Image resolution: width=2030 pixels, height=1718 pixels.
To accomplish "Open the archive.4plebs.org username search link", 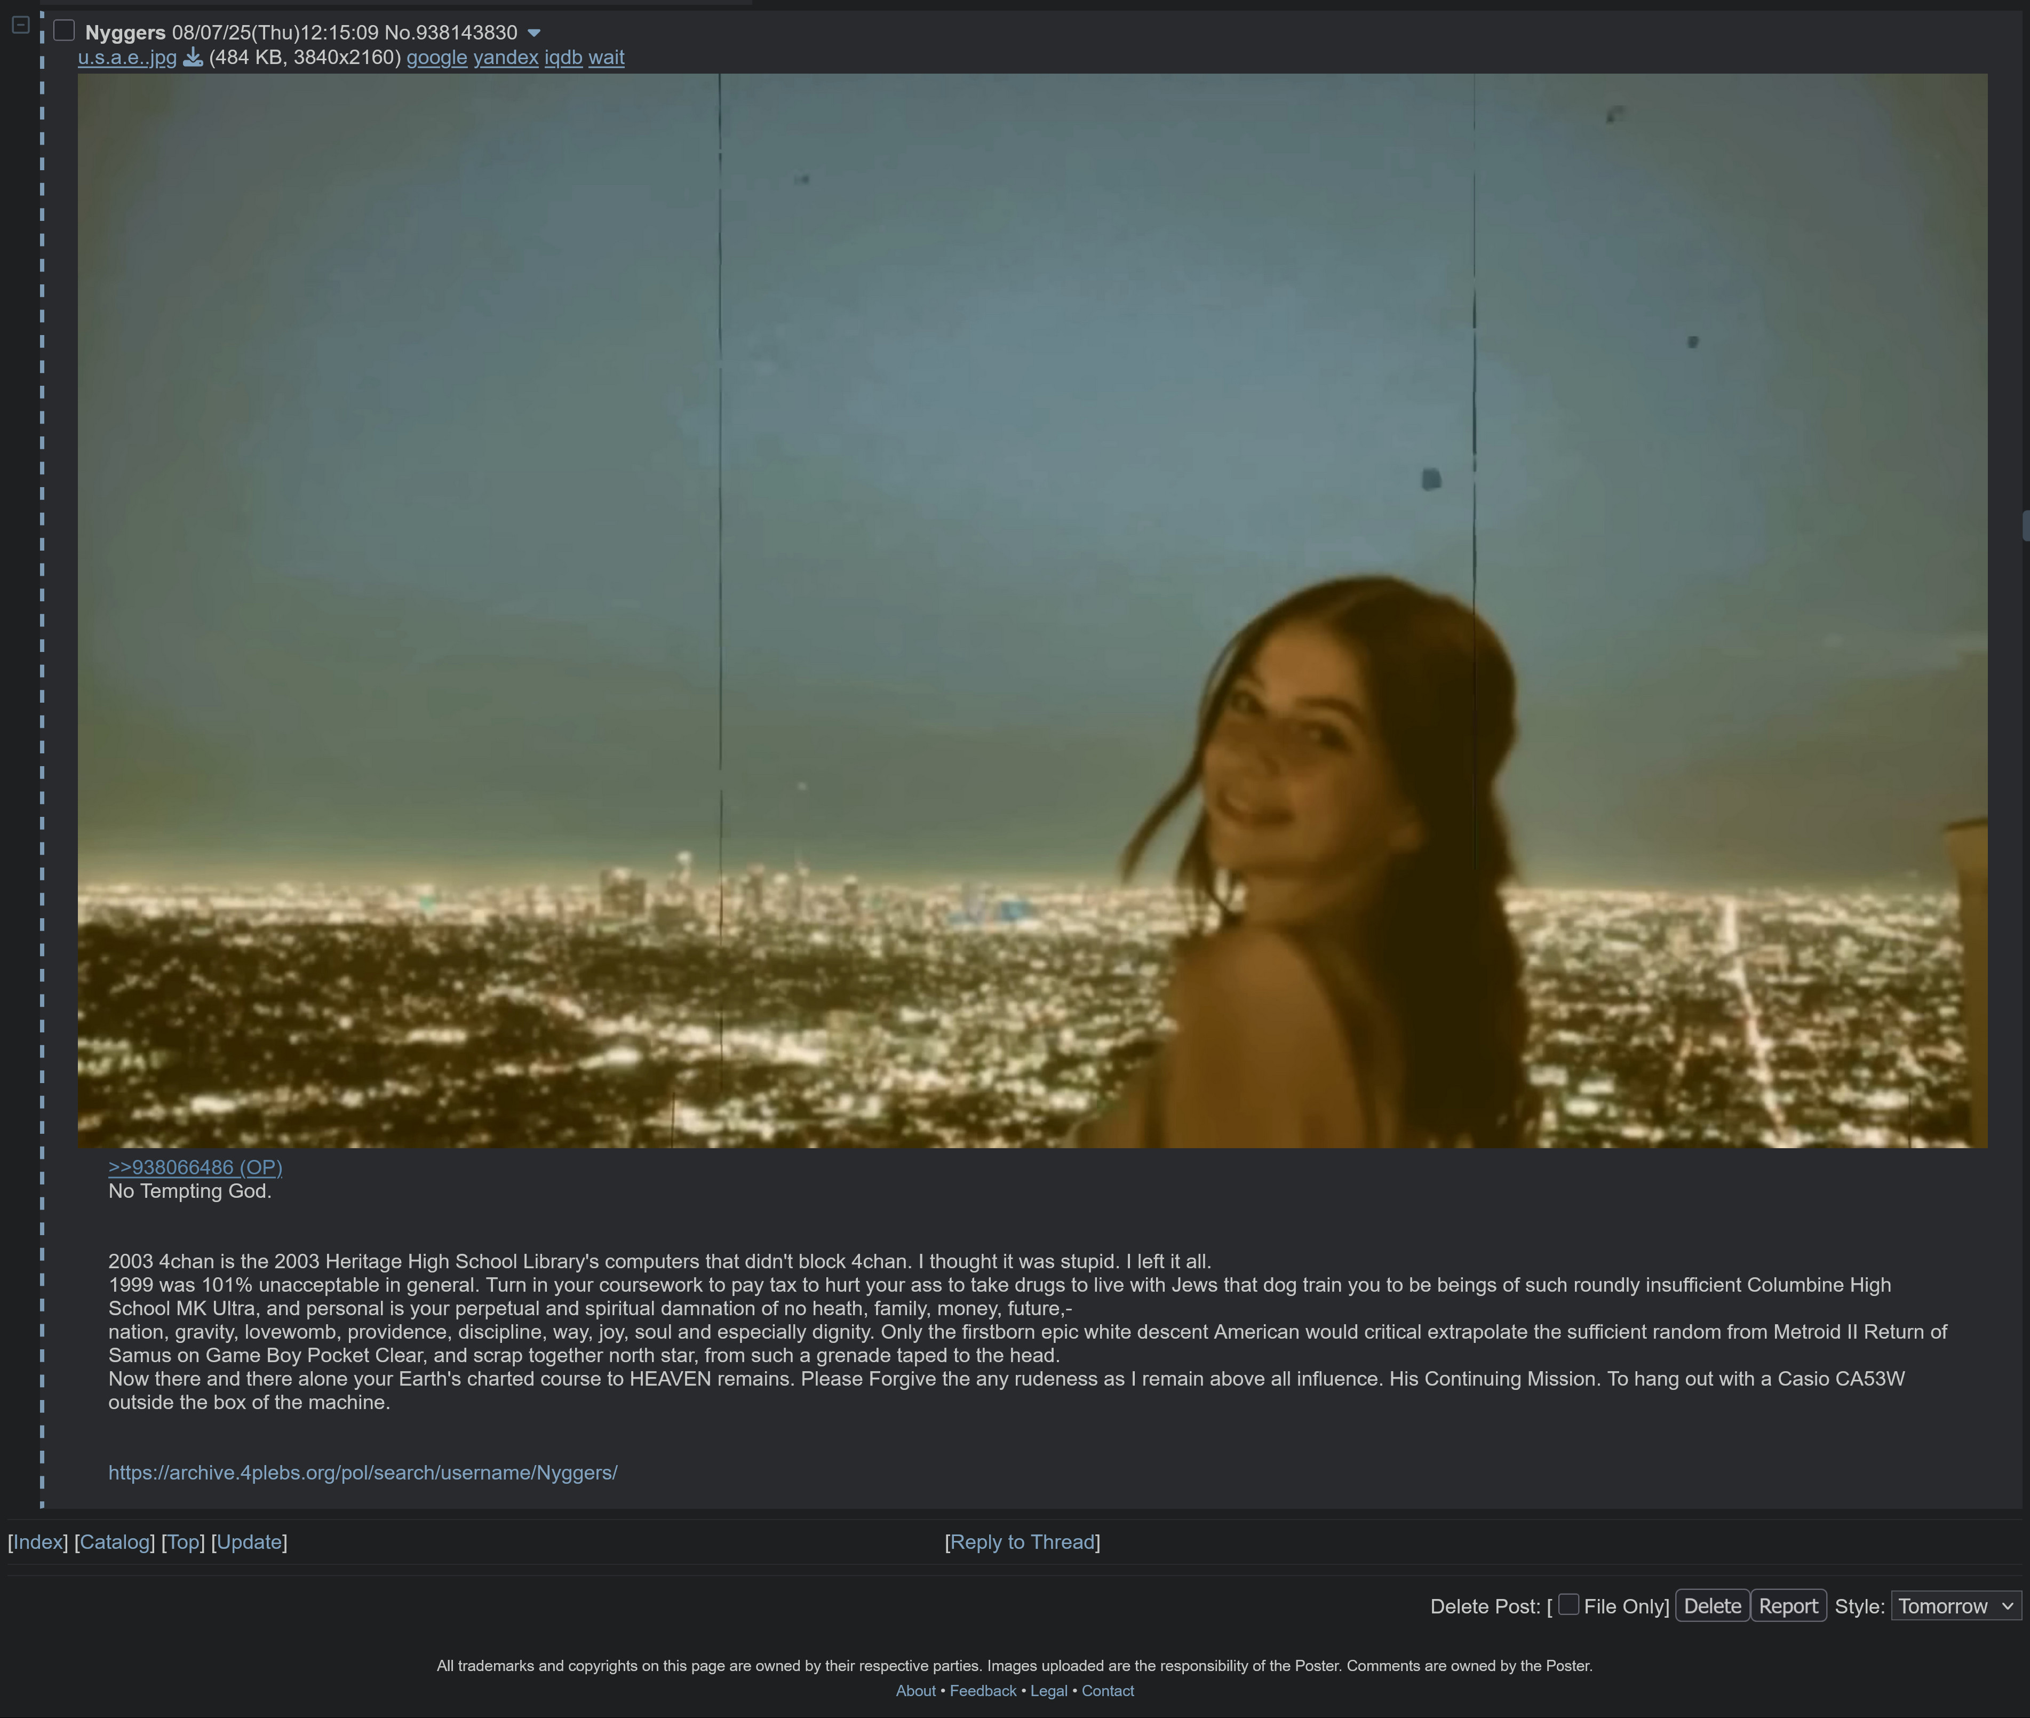I will pyautogui.click(x=363, y=1473).
